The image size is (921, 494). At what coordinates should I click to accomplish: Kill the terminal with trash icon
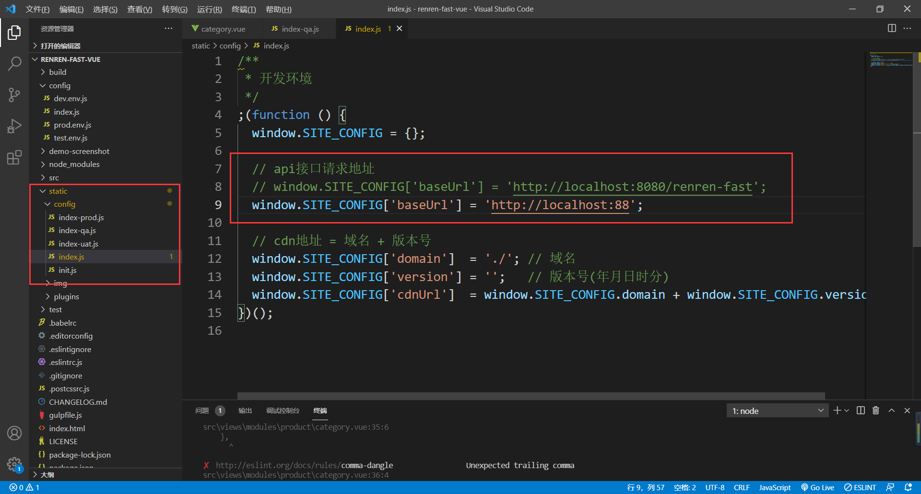click(876, 411)
